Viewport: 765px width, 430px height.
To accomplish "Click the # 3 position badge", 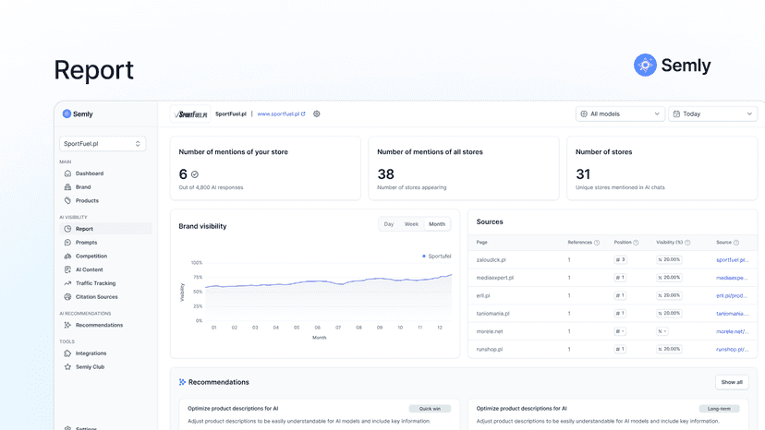I will (x=620, y=260).
